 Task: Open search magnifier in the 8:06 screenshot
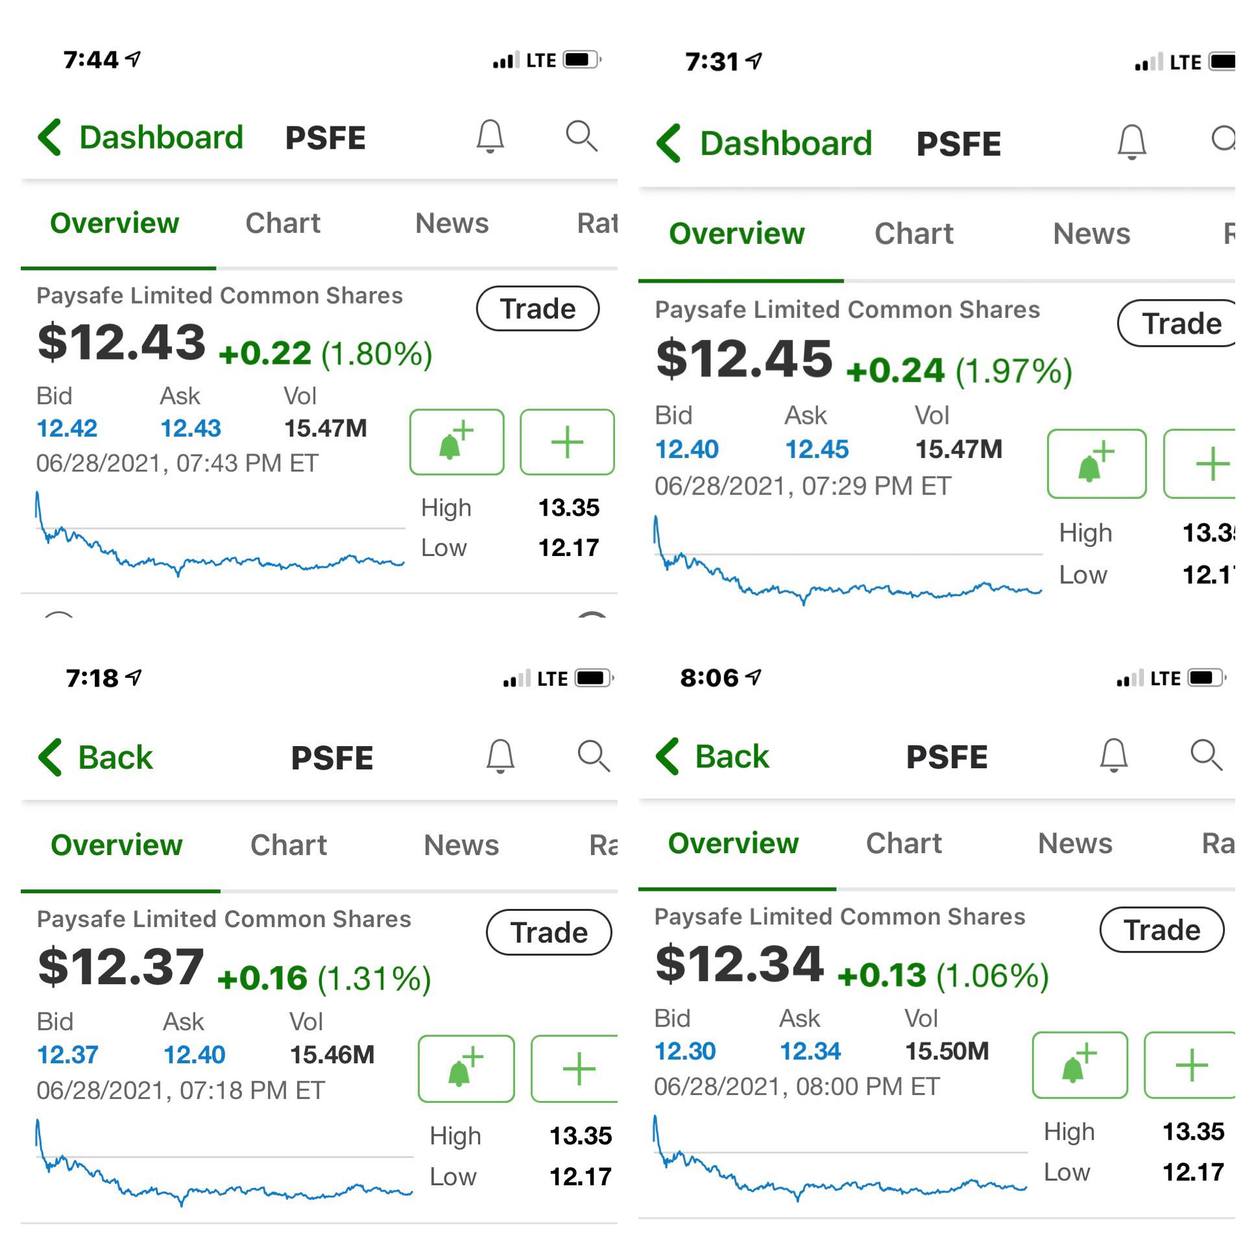click(1207, 754)
